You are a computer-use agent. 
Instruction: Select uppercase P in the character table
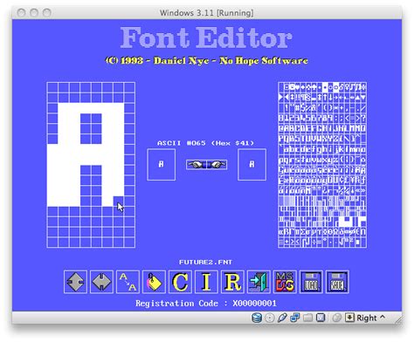pos(281,139)
